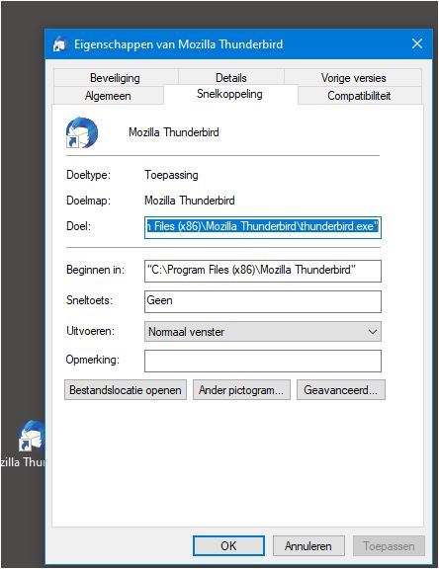Cancel with the Annuleren button

tap(308, 545)
